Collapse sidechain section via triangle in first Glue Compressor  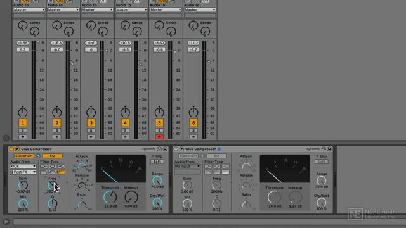(17, 149)
